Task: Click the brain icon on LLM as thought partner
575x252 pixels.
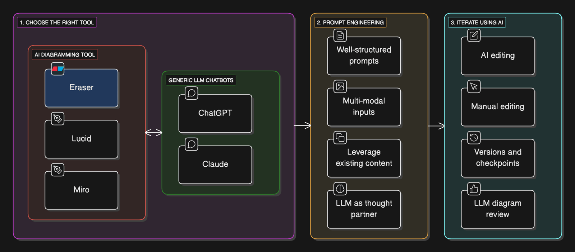Action: [340, 189]
